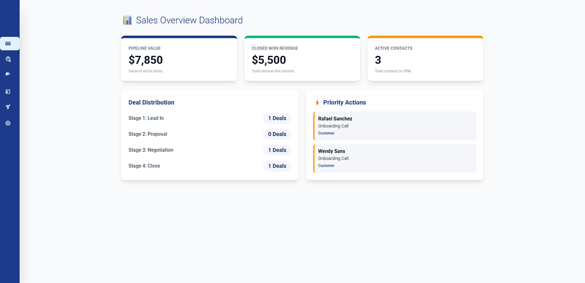Image resolution: width=585 pixels, height=283 pixels.
Task: Click 'Total contacts in CRM.' caption
Action: tap(393, 71)
